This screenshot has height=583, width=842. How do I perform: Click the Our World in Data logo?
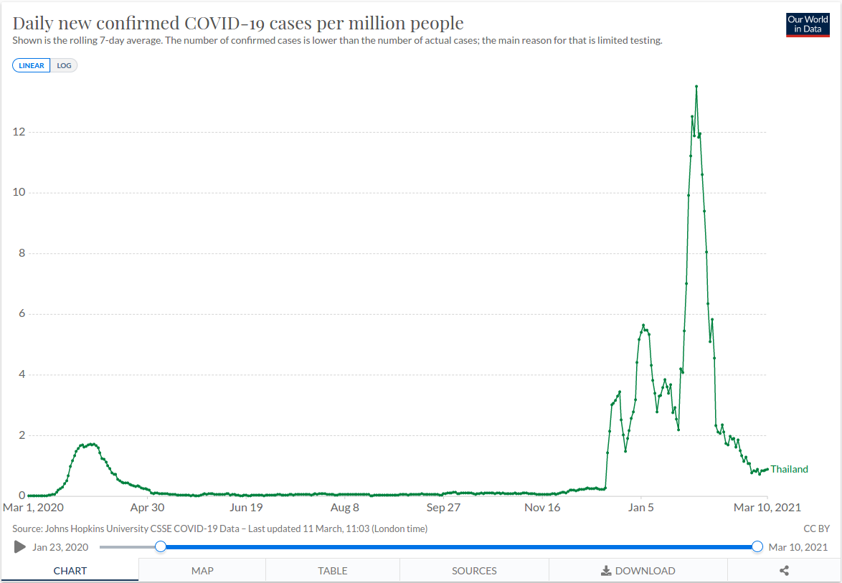(x=808, y=24)
